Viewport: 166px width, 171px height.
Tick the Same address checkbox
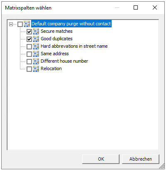(29, 54)
